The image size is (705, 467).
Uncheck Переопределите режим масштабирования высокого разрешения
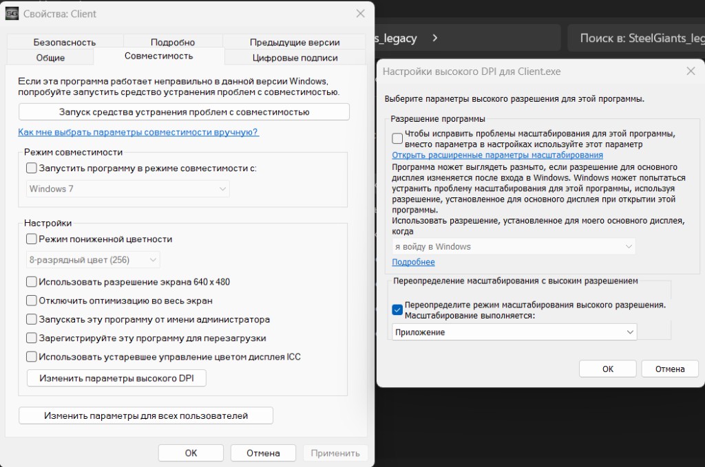[x=397, y=310]
